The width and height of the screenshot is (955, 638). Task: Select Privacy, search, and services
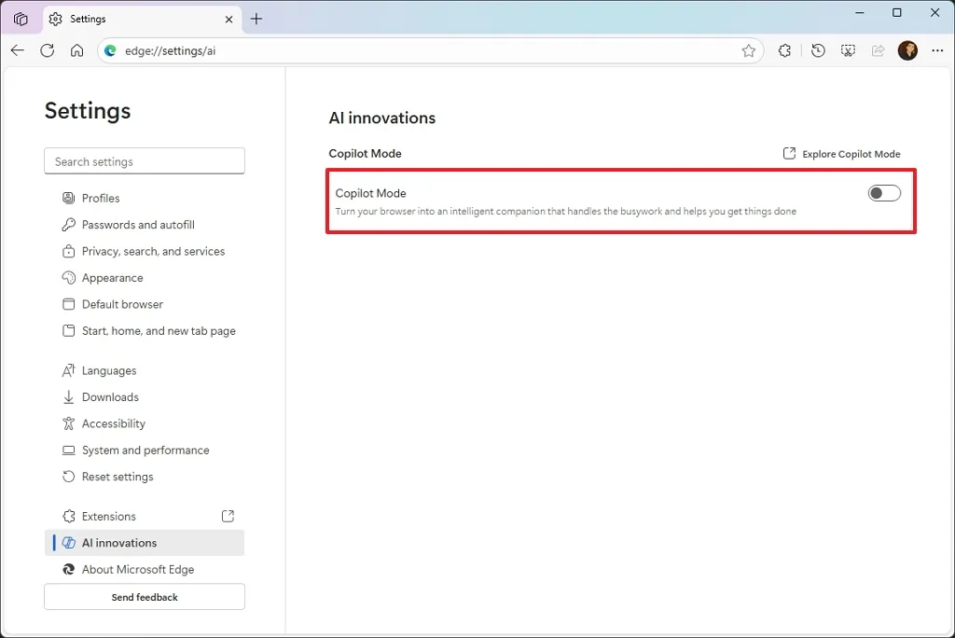[x=153, y=251]
